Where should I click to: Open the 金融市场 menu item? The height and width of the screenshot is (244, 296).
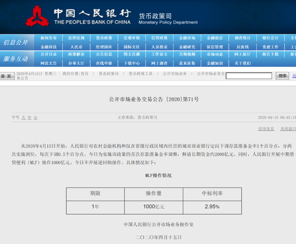187,38
